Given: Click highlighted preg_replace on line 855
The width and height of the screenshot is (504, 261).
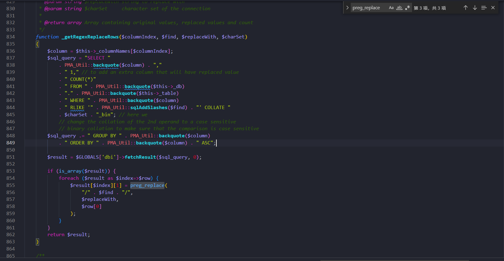Looking at the screenshot, I should pyautogui.click(x=147, y=185).
